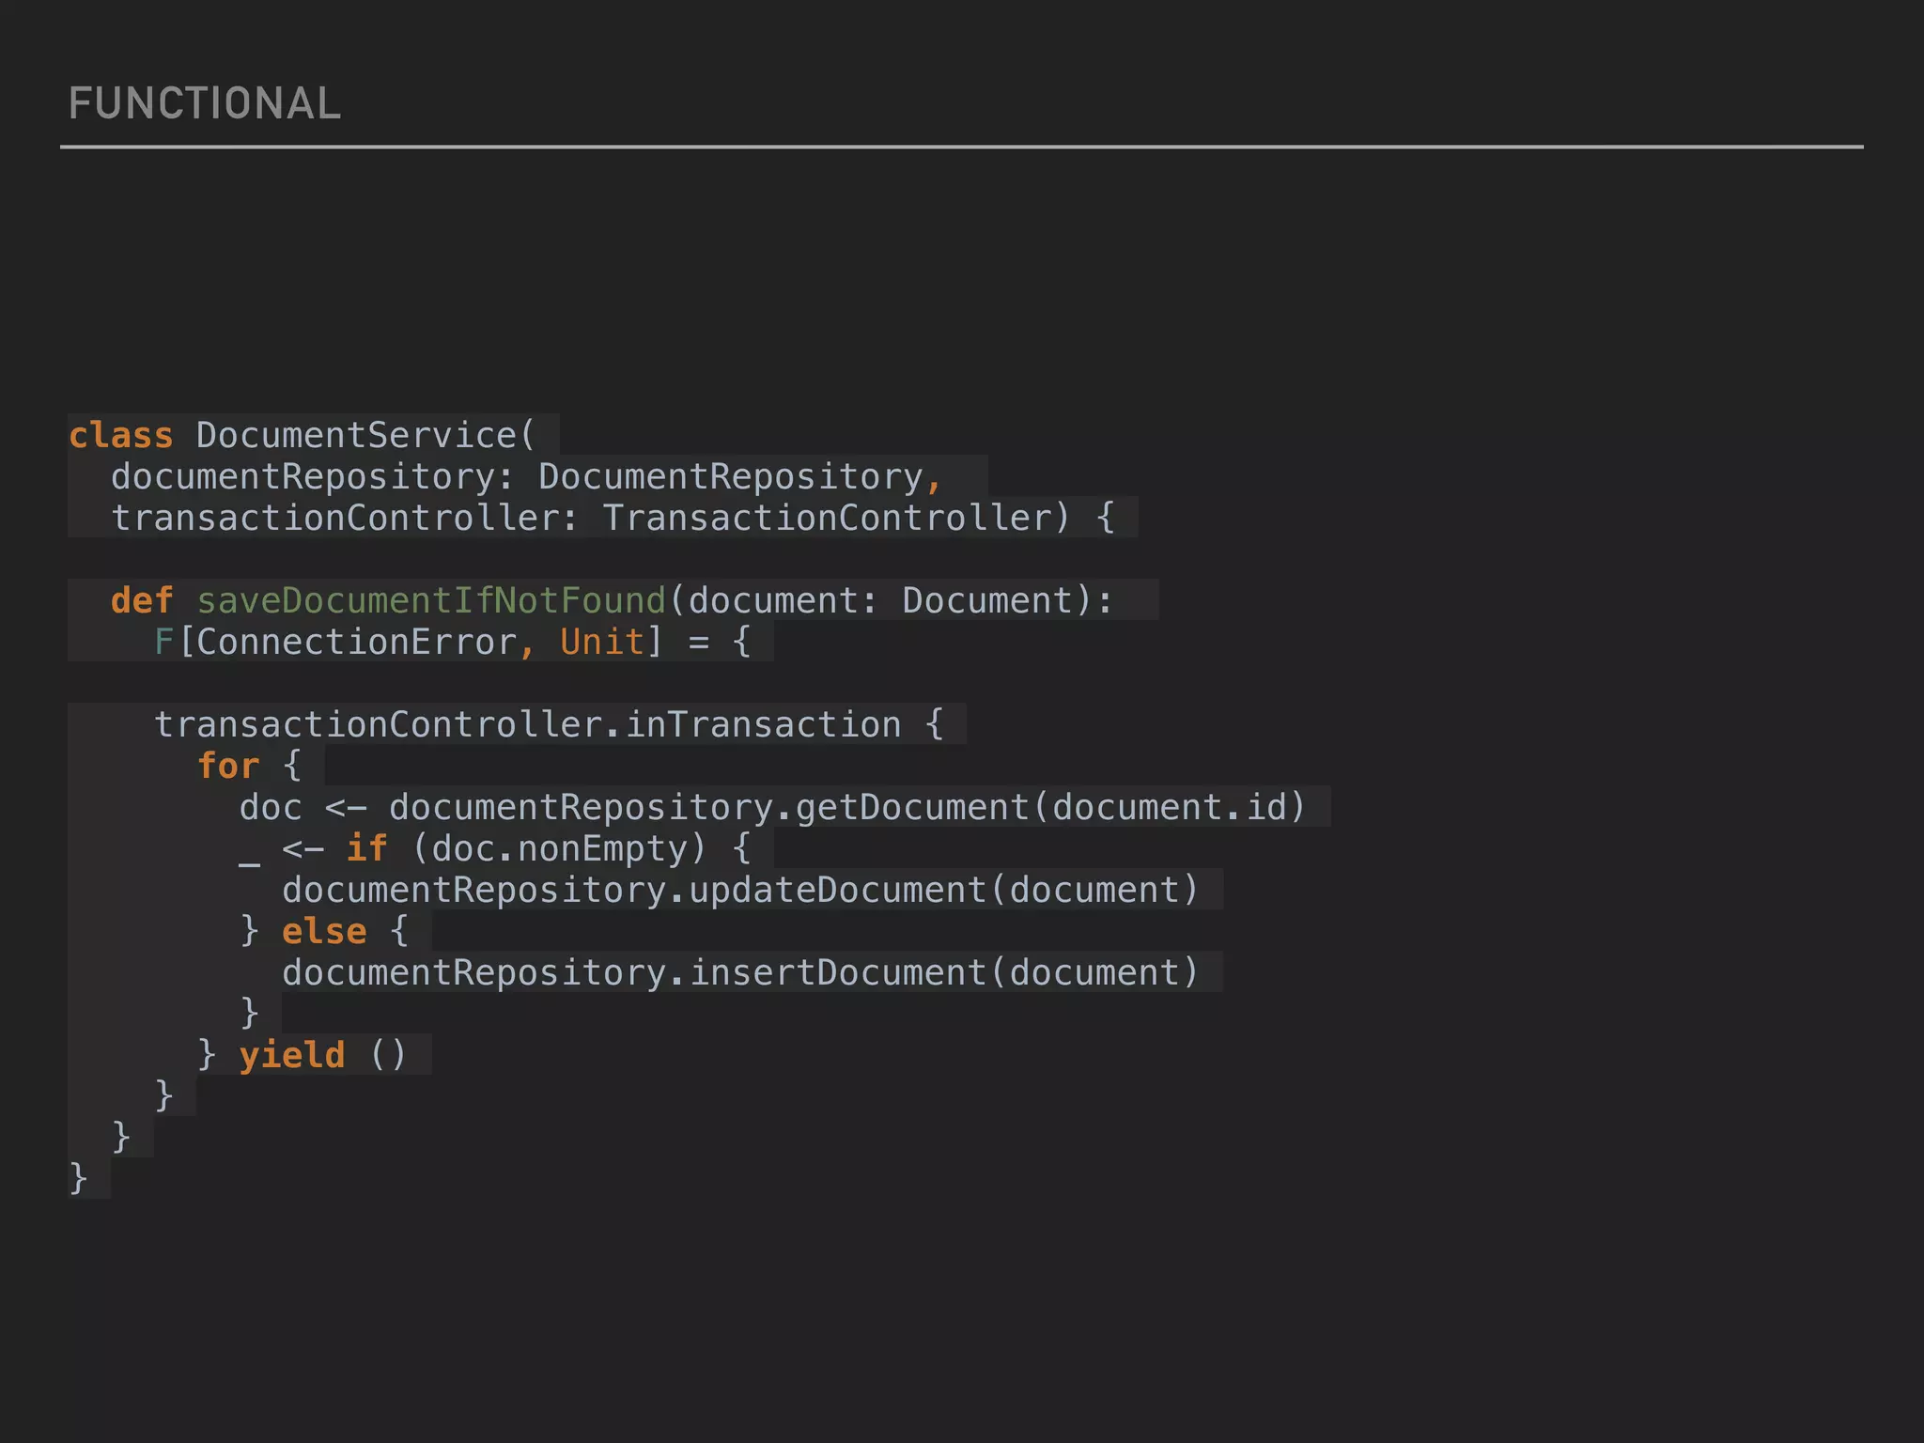Click 'documentRepository.updateDocument(document)' line

741,890
